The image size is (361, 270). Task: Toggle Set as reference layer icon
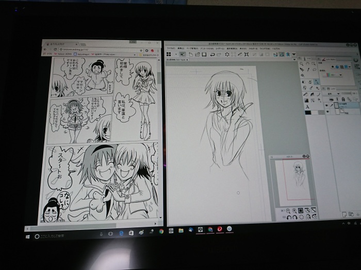[337, 99]
